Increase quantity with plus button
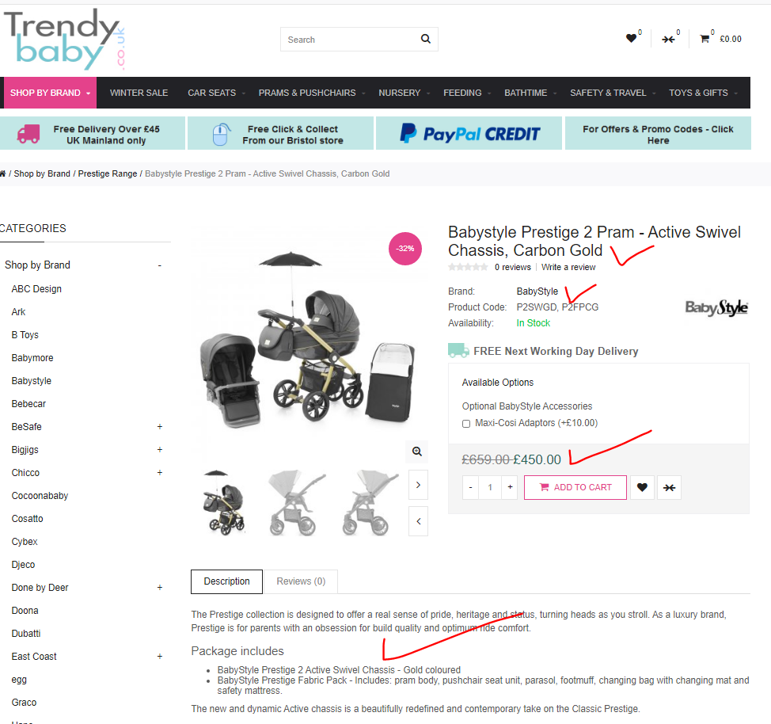The height and width of the screenshot is (724, 771). [510, 487]
